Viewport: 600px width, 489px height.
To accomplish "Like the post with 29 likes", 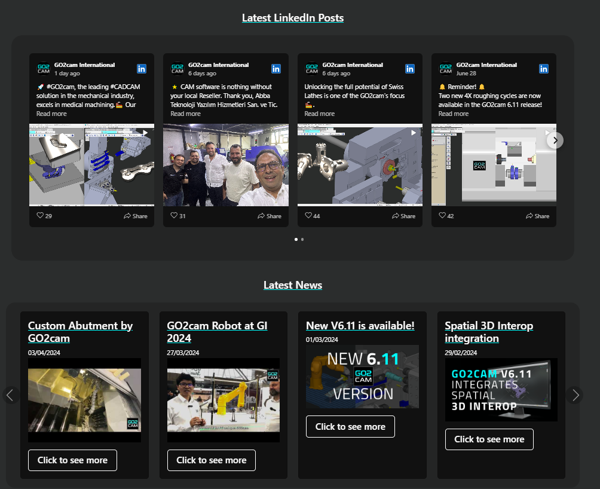I will coord(41,216).
